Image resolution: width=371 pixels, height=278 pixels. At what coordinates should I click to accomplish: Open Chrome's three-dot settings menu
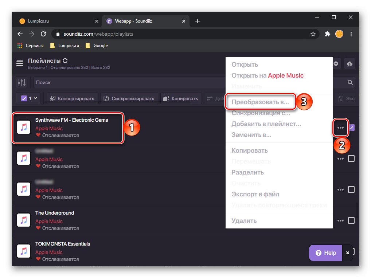click(x=351, y=34)
